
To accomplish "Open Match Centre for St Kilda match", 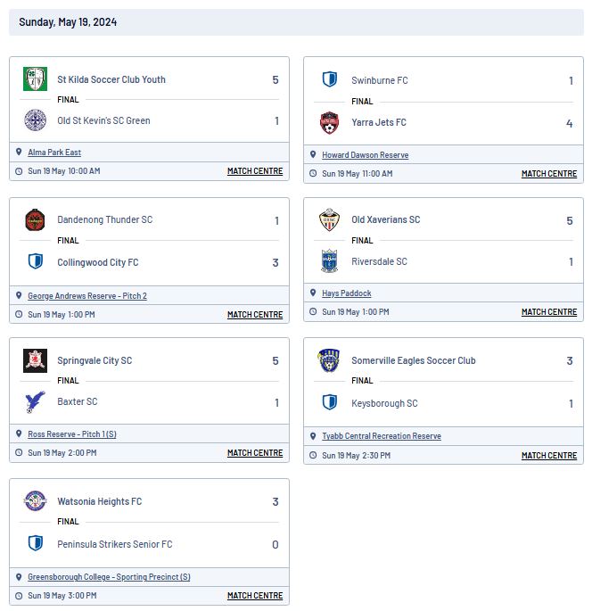I will pyautogui.click(x=255, y=171).
